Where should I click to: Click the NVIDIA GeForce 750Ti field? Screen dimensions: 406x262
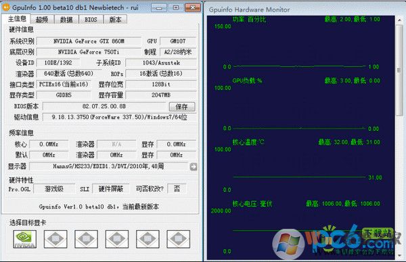[89, 52]
